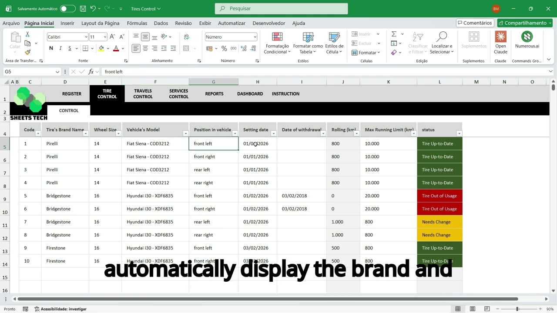Open SERVICES CONTROL navigation button
The image size is (557, 313).
point(179,94)
